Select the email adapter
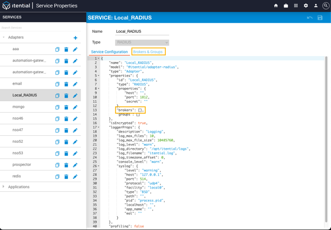This screenshot has width=331, height=230. pyautogui.click(x=17, y=83)
